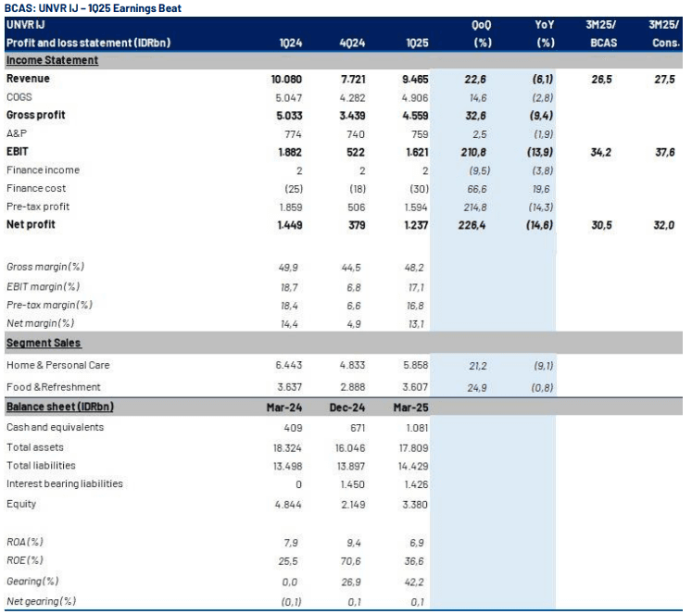Click COGS 1Q24 value 5.047
Image resolution: width=692 pixels, height=614 pixels.
pos(289,98)
